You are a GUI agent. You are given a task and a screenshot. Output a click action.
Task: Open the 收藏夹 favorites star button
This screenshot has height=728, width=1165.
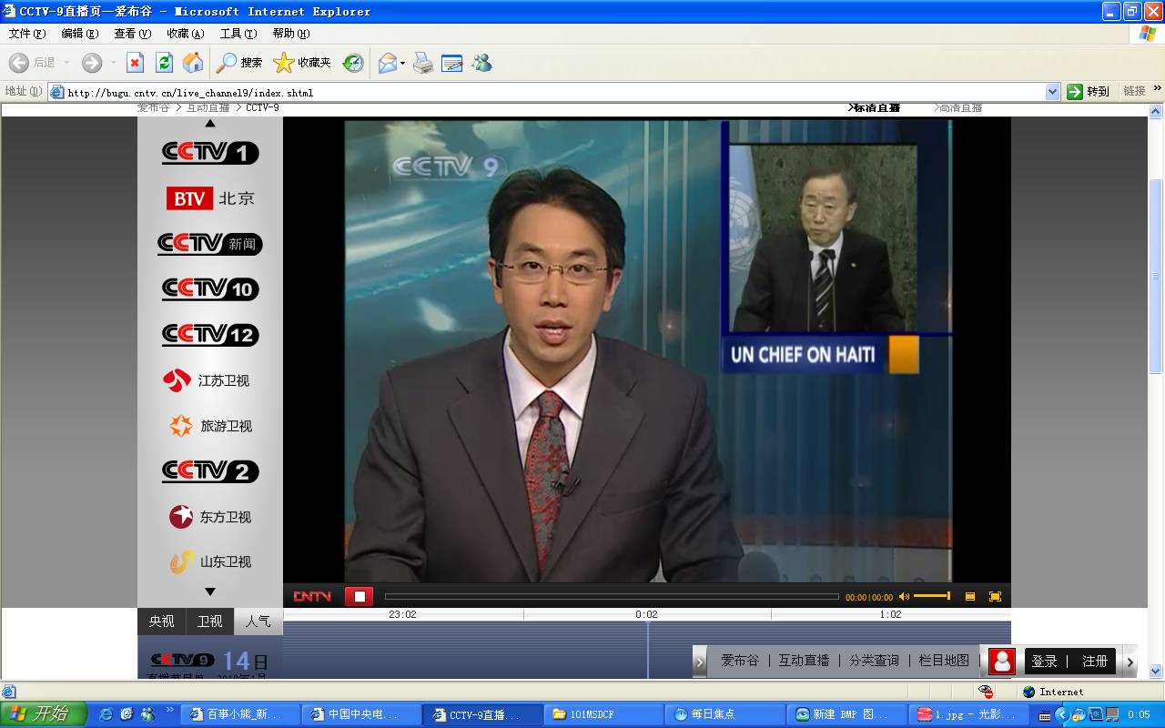click(x=302, y=63)
